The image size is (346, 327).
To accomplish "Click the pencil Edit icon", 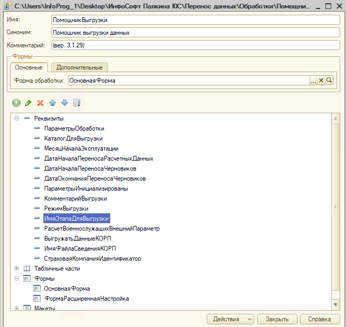I will (28, 102).
